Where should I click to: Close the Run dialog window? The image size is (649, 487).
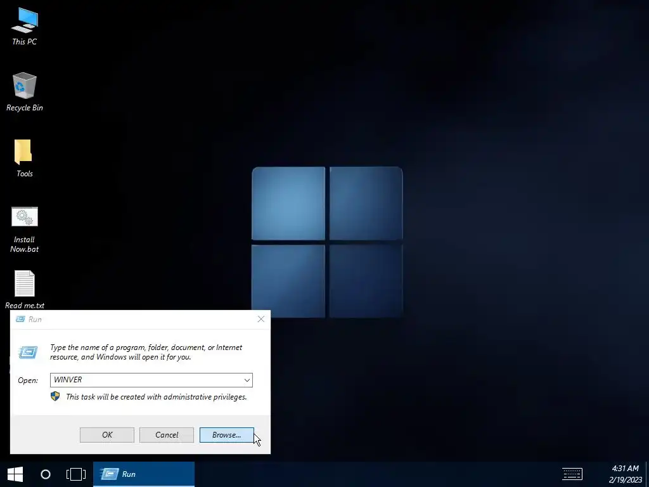[x=260, y=319]
